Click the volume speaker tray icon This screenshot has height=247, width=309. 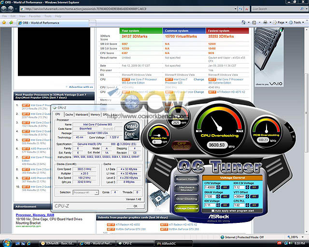pyautogui.click(x=291, y=243)
